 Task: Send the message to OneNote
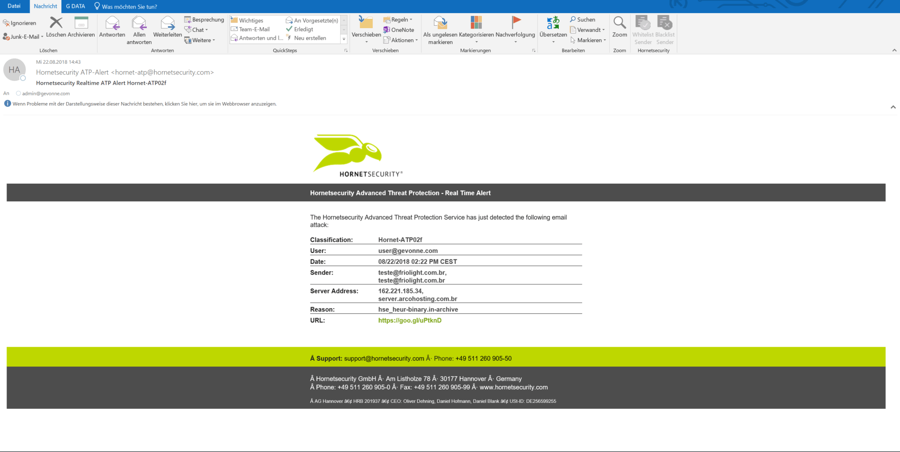click(x=399, y=30)
